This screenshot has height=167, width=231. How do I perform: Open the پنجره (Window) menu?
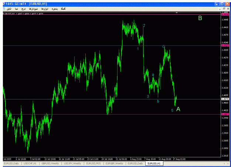pos(54,9)
